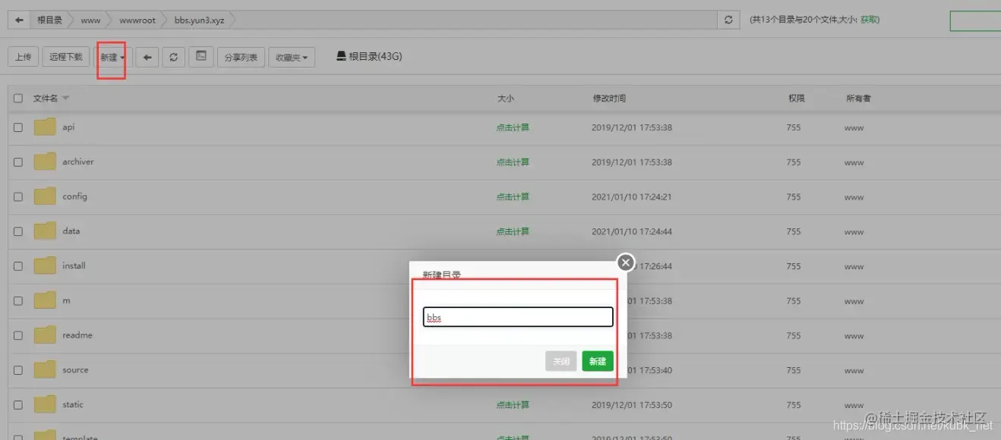Image resolution: width=1001 pixels, height=440 pixels.
Task: Click the date 2021/01/10 17:24:21
Action: point(632,196)
